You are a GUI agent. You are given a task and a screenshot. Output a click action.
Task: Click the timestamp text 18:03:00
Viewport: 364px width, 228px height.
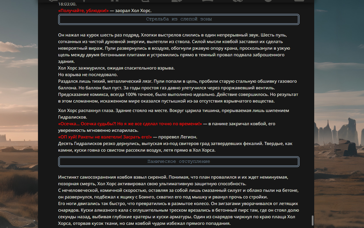click(67, 4)
